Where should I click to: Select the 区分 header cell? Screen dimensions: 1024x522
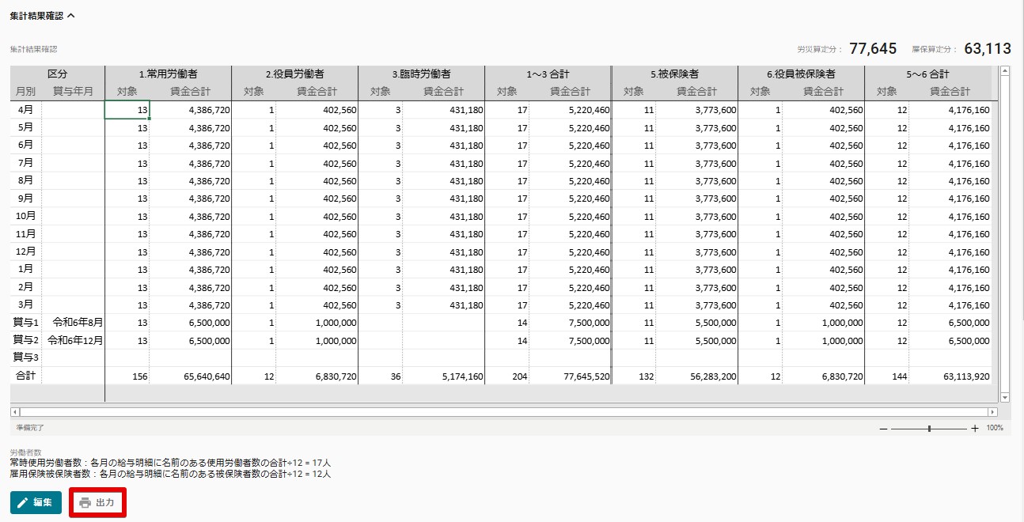point(57,74)
